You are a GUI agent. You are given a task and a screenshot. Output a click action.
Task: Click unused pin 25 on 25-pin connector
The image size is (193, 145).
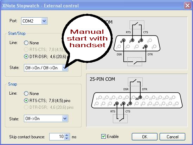coord(174,97)
